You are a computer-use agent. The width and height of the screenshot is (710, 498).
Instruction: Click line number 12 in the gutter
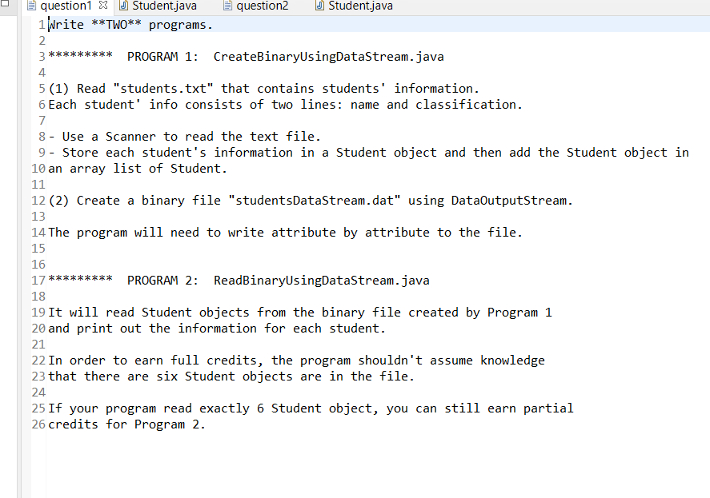(x=38, y=200)
